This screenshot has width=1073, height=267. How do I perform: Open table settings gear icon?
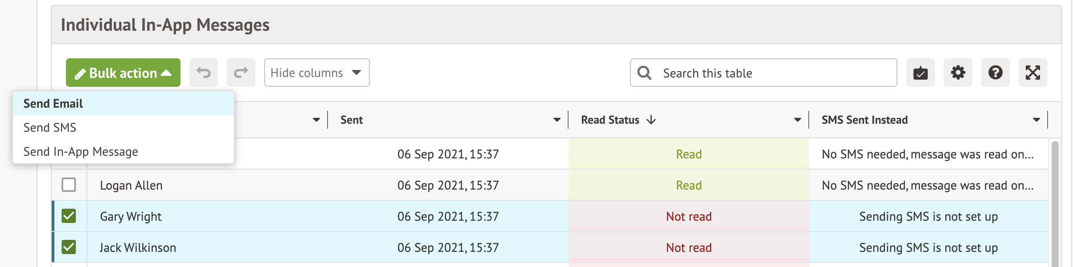[x=958, y=73]
